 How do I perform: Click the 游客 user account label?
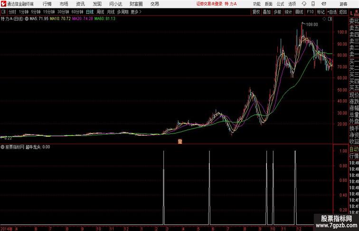click(343, 4)
